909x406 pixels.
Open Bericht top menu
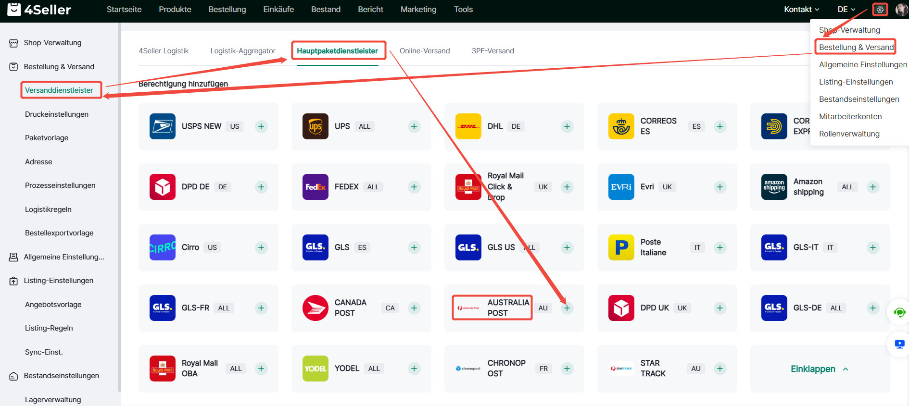tap(370, 9)
